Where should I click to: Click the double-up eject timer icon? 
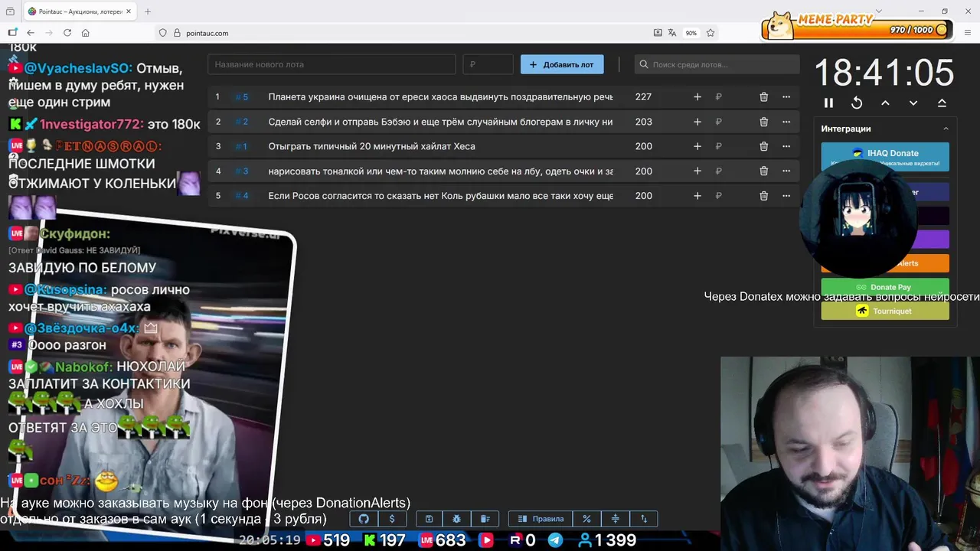(x=942, y=103)
